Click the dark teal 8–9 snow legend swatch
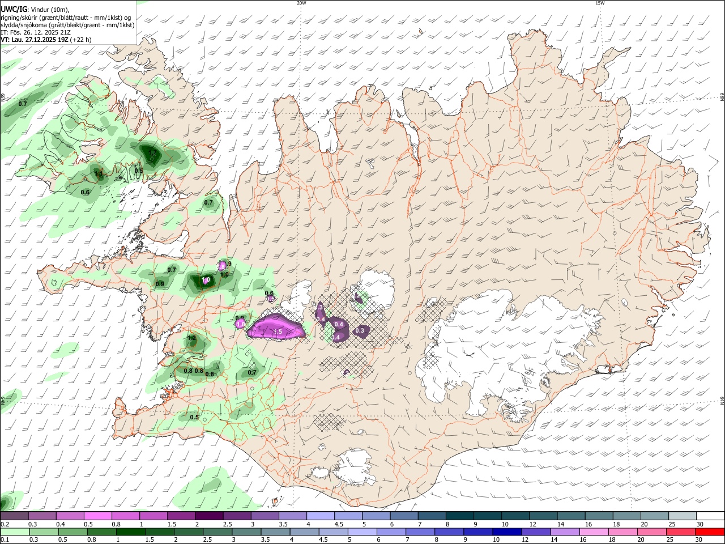Viewport: 725px width, 544px height. point(459,516)
